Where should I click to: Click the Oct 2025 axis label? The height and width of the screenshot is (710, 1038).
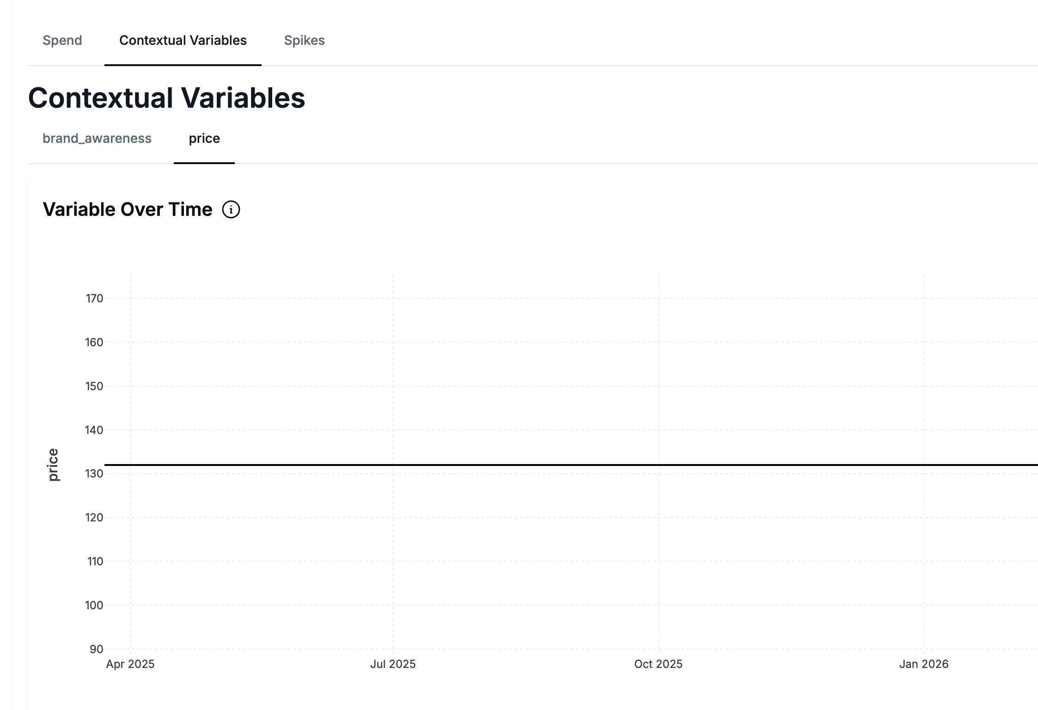658,665
